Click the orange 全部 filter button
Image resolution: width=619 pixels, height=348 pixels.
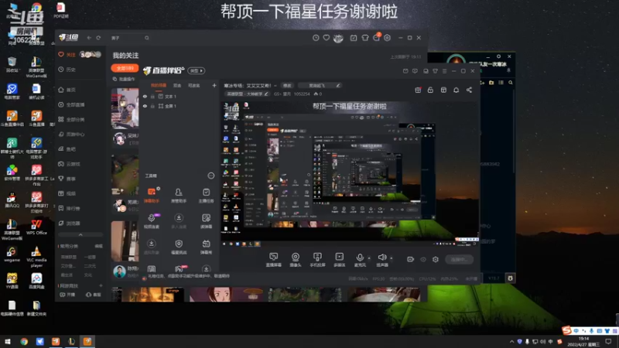point(125,68)
